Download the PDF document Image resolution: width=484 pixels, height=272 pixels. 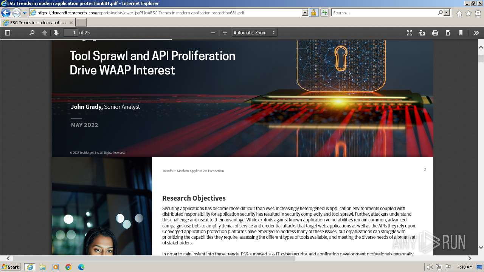pos(448,33)
